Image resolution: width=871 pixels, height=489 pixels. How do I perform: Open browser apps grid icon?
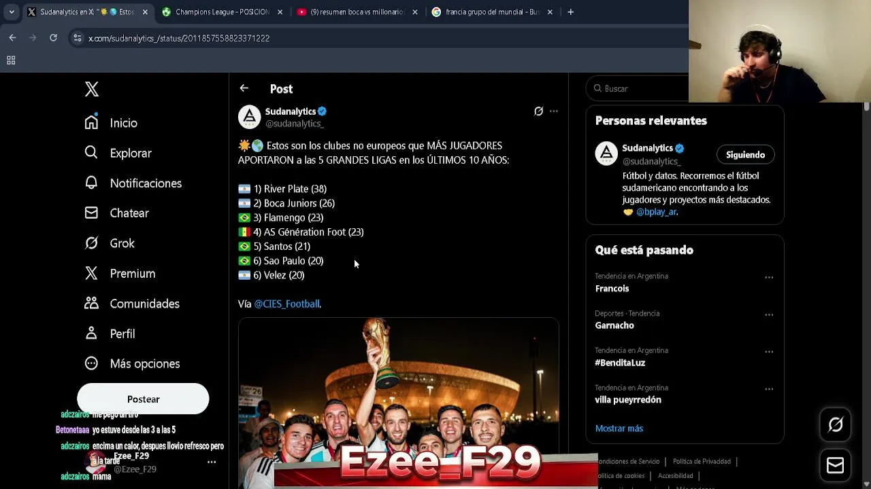[x=11, y=60]
